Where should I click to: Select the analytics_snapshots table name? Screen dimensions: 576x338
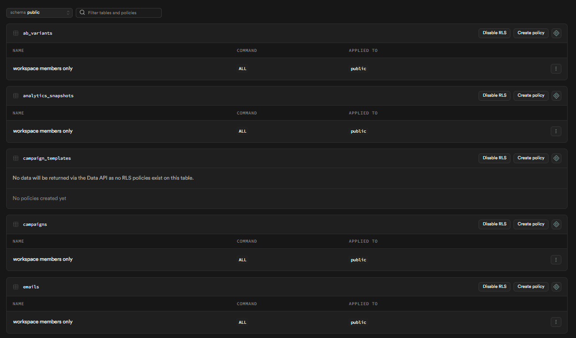tap(48, 96)
